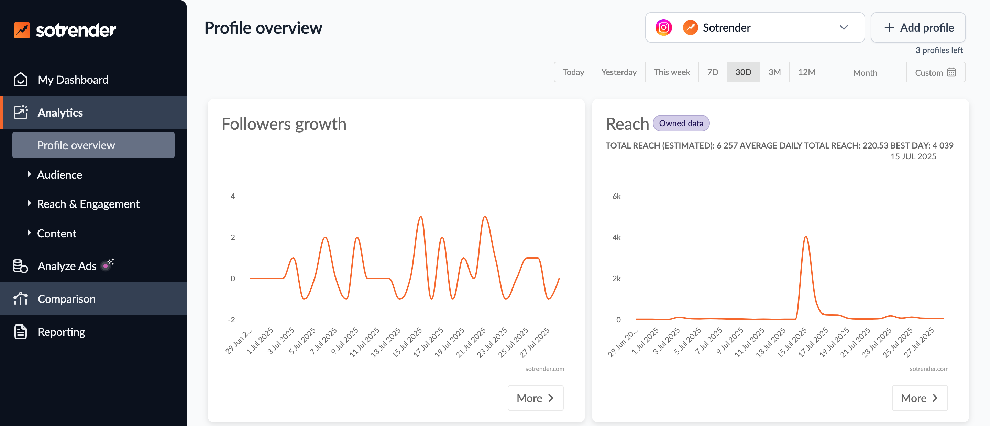Select the 12M time range
Viewport: 990px width, 426px height.
click(x=806, y=72)
